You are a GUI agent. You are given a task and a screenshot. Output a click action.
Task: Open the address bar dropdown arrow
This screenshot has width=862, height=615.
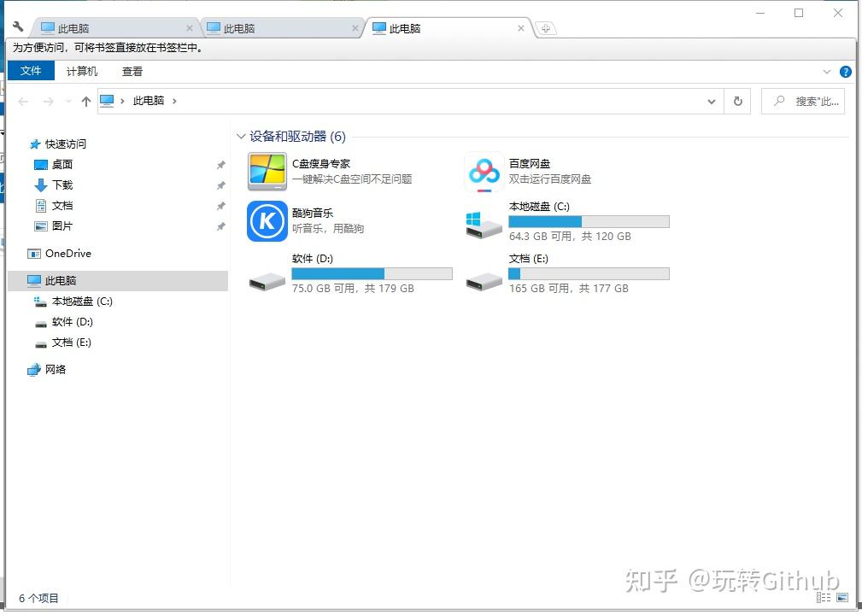pos(711,101)
